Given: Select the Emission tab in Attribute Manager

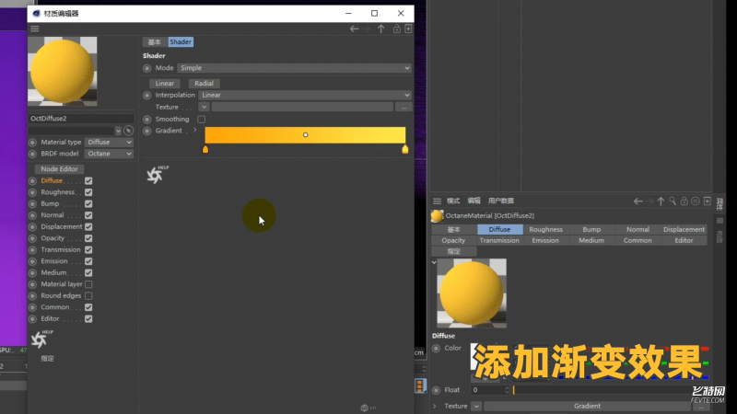Looking at the screenshot, I should click(x=545, y=240).
